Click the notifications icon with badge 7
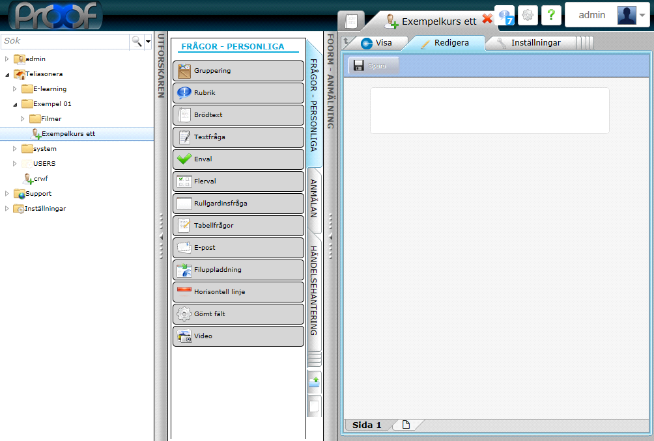 [x=505, y=15]
